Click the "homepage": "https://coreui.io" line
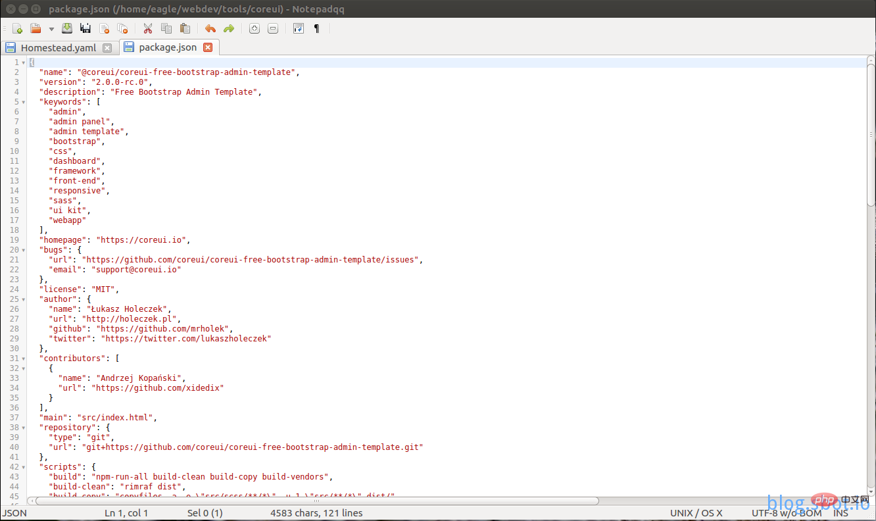The image size is (876, 521). point(115,240)
